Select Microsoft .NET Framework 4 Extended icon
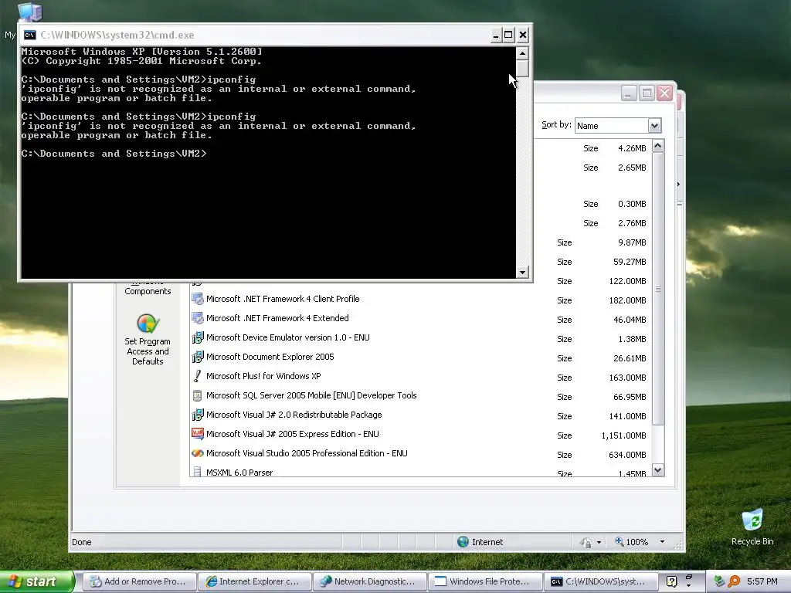 (x=197, y=318)
